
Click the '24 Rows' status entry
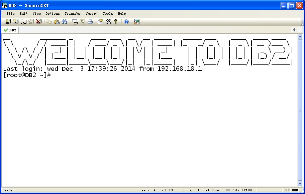[213, 190]
